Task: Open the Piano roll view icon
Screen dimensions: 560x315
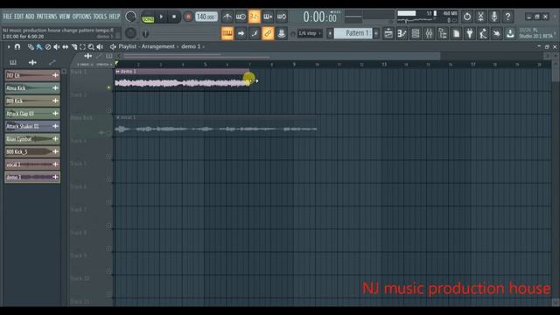Action: [x=402, y=33]
